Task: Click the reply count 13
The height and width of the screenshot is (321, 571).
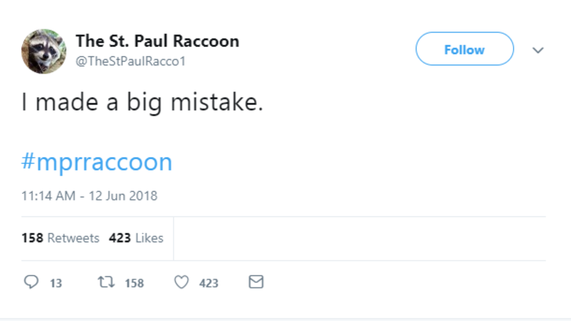Action: pyautogui.click(x=56, y=283)
